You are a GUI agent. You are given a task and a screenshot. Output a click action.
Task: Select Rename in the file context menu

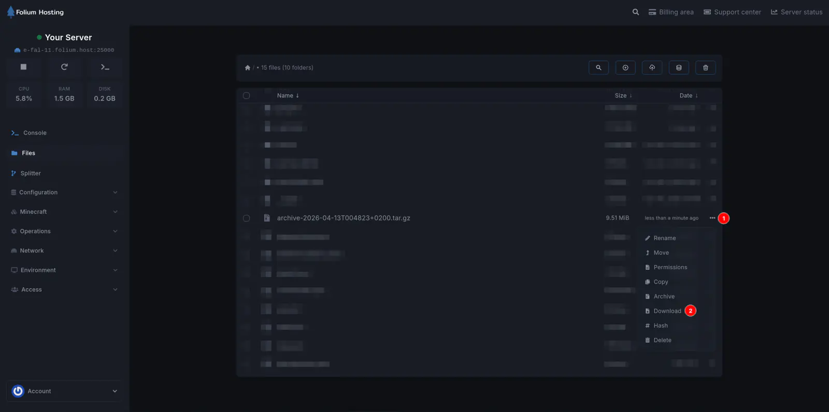click(664, 238)
